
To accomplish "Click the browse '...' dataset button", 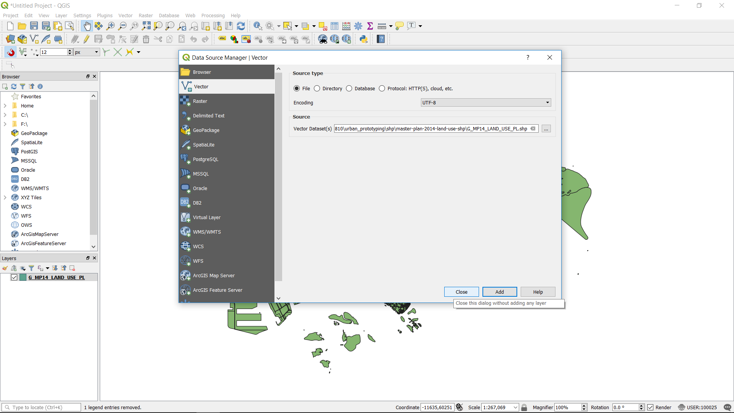I will click(x=546, y=129).
